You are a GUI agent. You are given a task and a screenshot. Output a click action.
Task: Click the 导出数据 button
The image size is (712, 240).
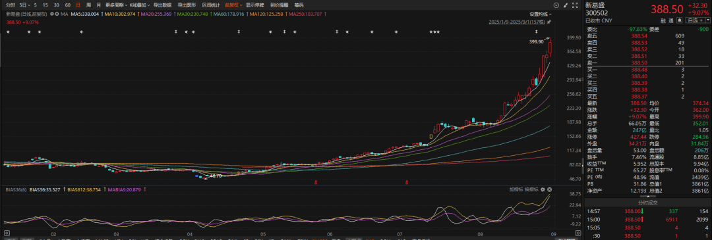tap(162, 5)
